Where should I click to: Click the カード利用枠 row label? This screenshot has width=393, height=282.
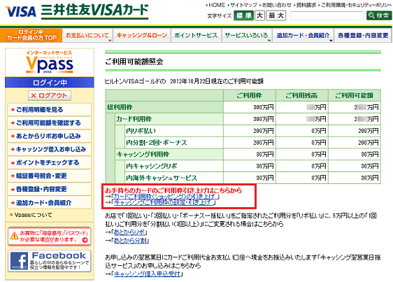(134, 119)
